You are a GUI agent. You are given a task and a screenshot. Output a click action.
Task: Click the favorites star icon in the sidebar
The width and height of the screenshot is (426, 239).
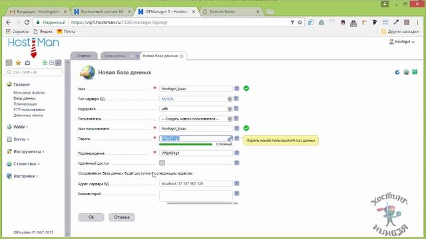(18, 63)
